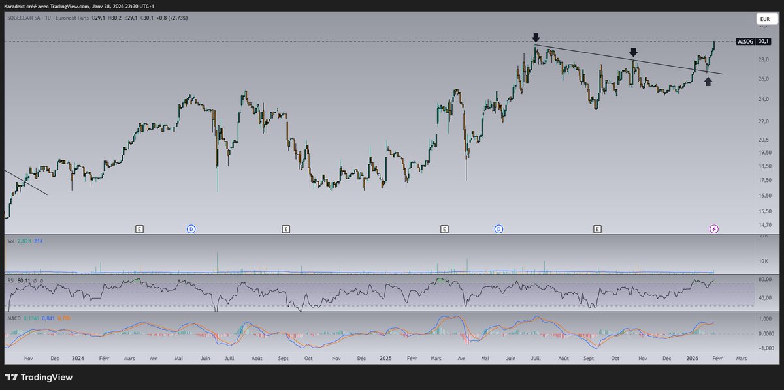Viewport: 784px width, 390px height.
Task: Click the 24,0 price axis label
Action: [762, 99]
